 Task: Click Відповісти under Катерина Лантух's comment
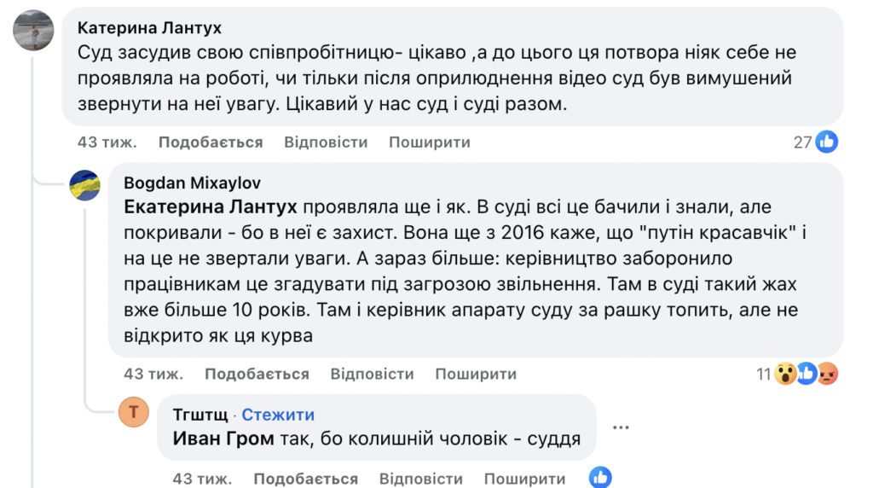pos(326,142)
